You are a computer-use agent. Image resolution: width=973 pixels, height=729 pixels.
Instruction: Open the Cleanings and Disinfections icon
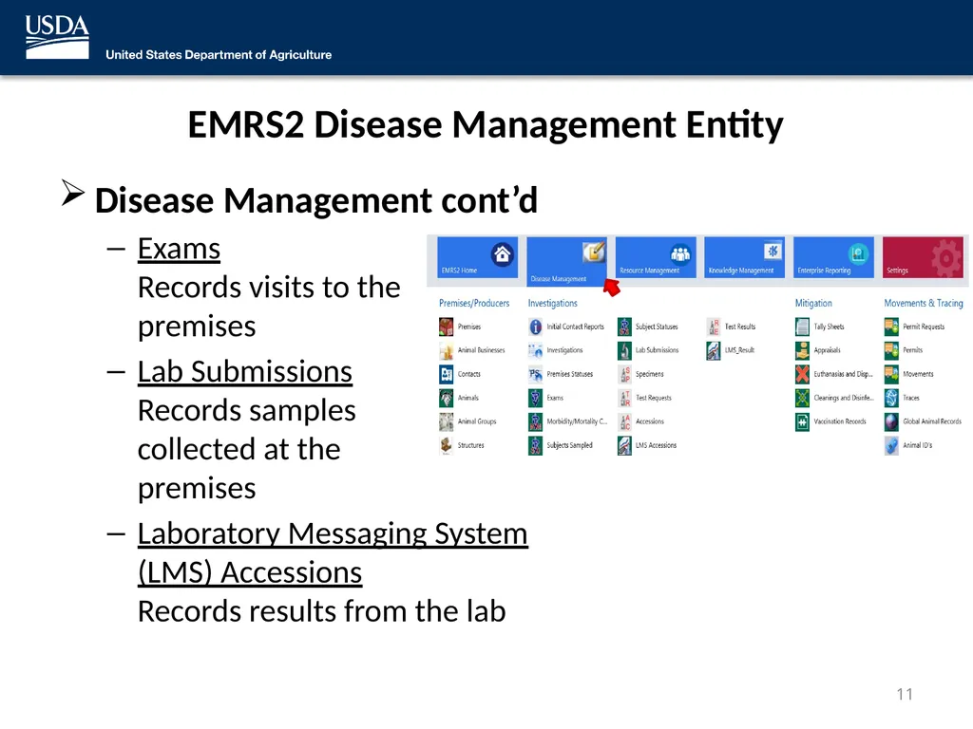[802, 398]
